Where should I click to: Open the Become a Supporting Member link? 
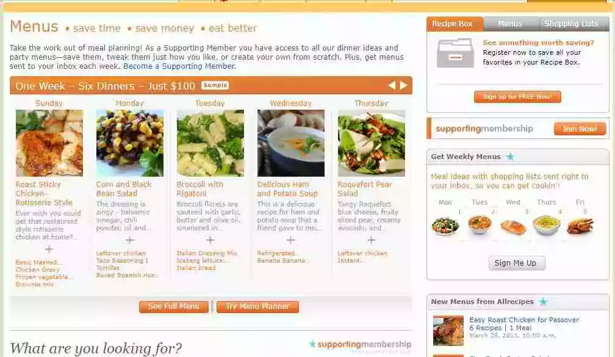pyautogui.click(x=179, y=66)
